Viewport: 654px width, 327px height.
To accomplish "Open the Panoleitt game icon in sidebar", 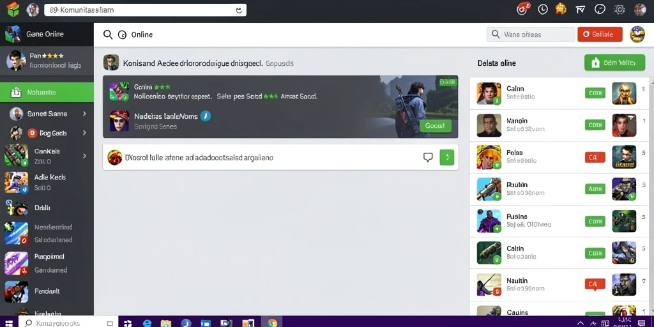I will (x=16, y=291).
